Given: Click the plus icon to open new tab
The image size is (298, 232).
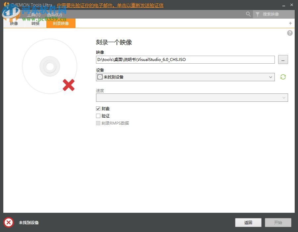Looking at the screenshot, I should pyautogui.click(x=290, y=23).
